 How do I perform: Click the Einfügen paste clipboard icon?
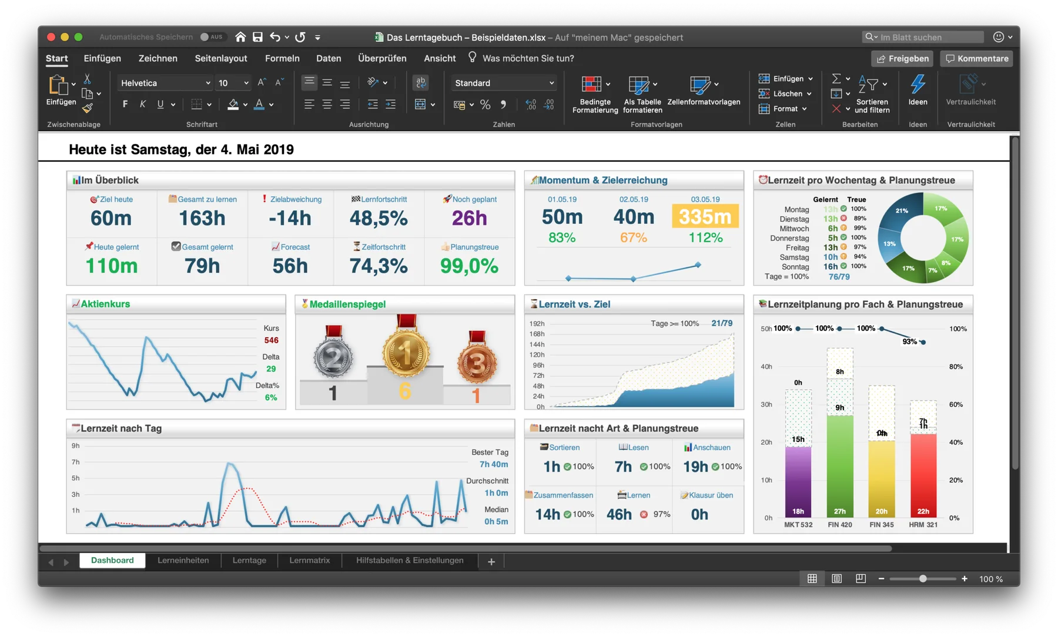click(58, 85)
